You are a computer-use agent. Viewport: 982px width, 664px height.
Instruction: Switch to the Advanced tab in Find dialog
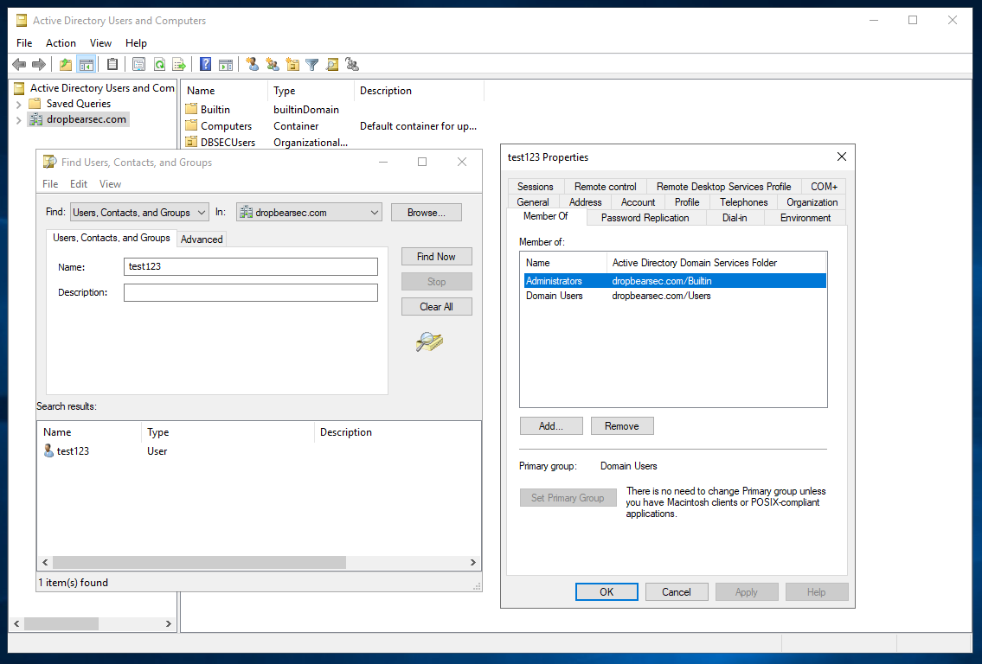tap(202, 239)
